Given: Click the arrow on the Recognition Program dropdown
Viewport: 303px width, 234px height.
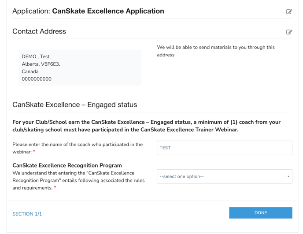Looking at the screenshot, I should click(x=288, y=177).
